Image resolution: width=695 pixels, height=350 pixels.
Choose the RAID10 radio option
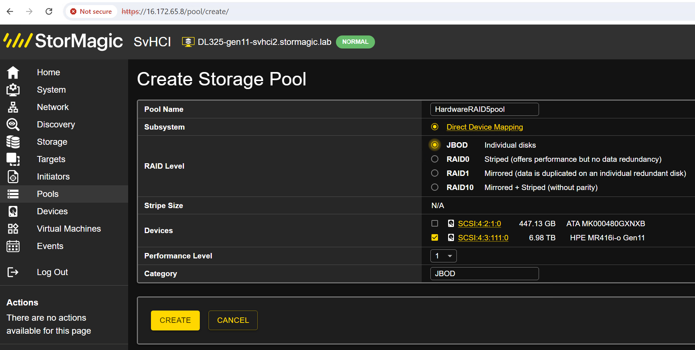coord(435,187)
